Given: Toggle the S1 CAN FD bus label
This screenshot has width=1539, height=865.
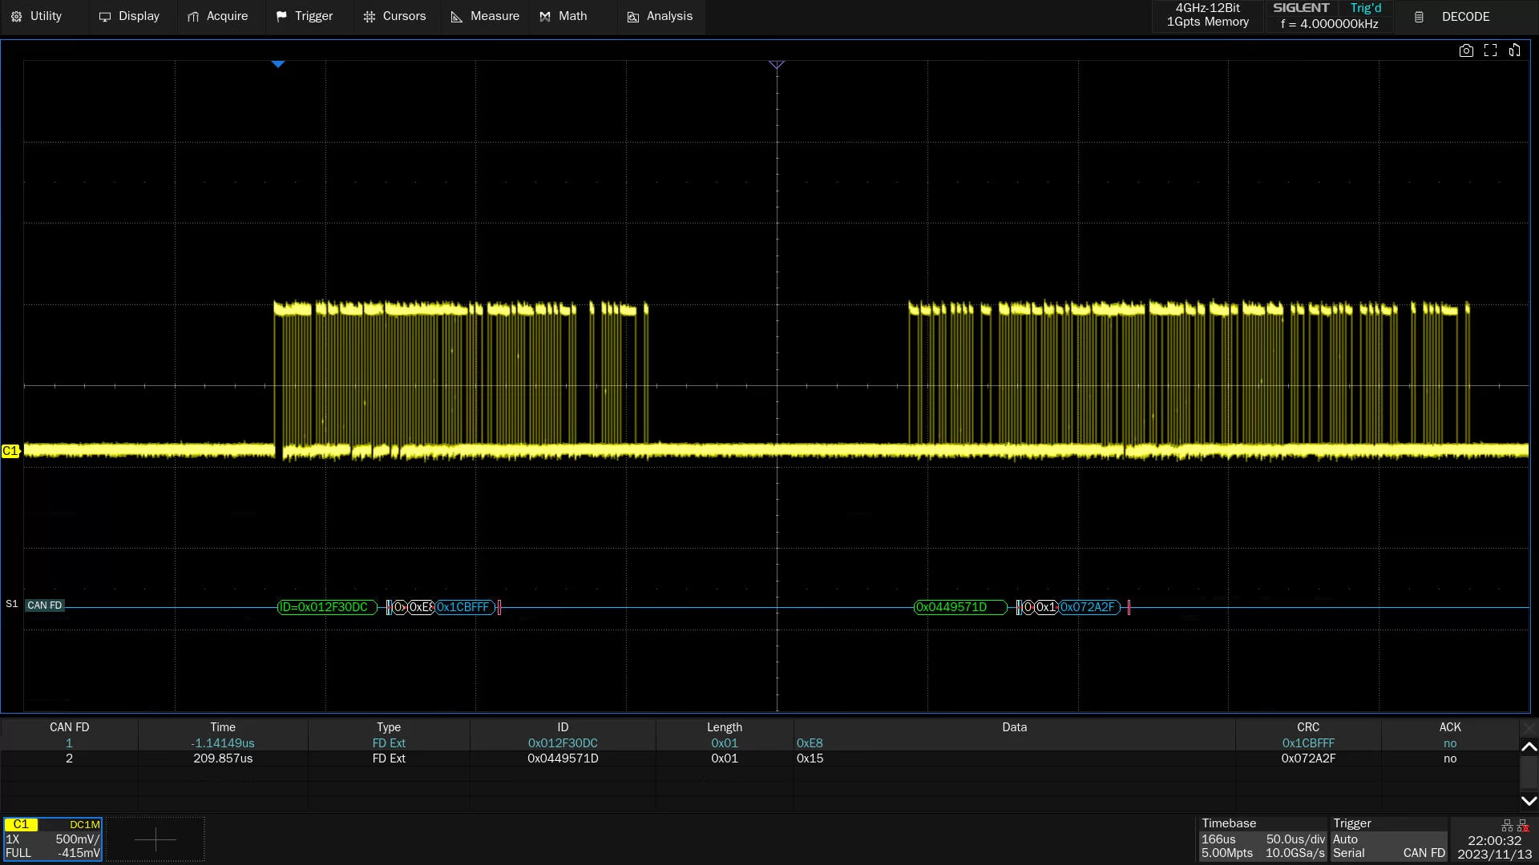Looking at the screenshot, I should (x=45, y=605).
